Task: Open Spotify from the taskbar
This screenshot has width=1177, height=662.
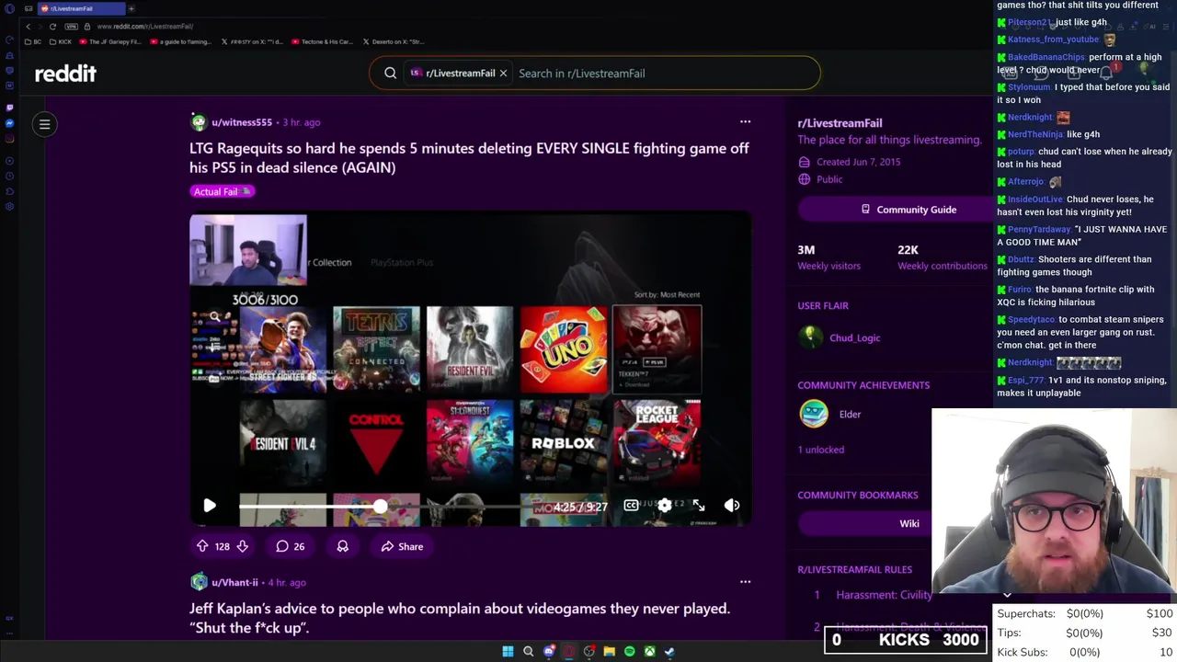Action: point(629,651)
